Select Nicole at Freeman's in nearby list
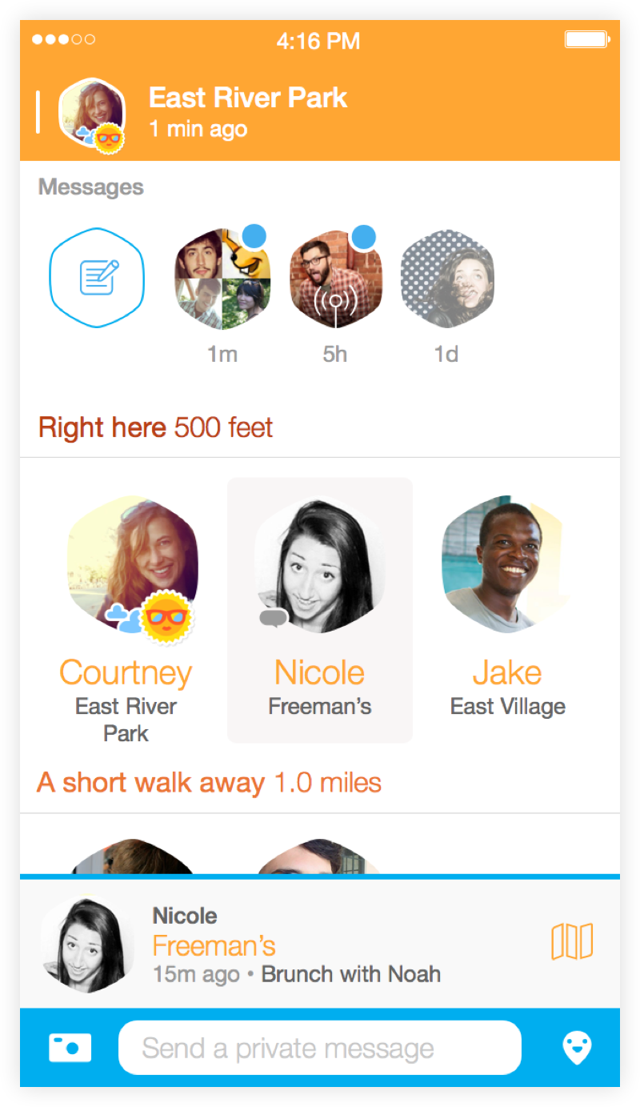This screenshot has width=640, height=1107. pyautogui.click(x=320, y=610)
